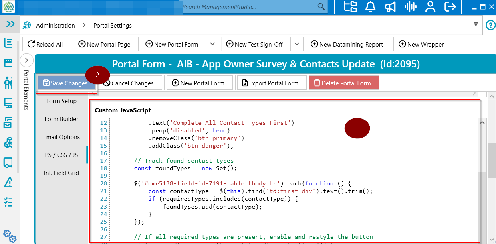Click New Test Sign-Off button
496x244 pixels.
pyautogui.click(x=255, y=44)
